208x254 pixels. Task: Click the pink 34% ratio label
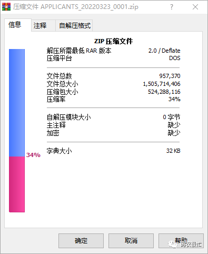[33, 155]
